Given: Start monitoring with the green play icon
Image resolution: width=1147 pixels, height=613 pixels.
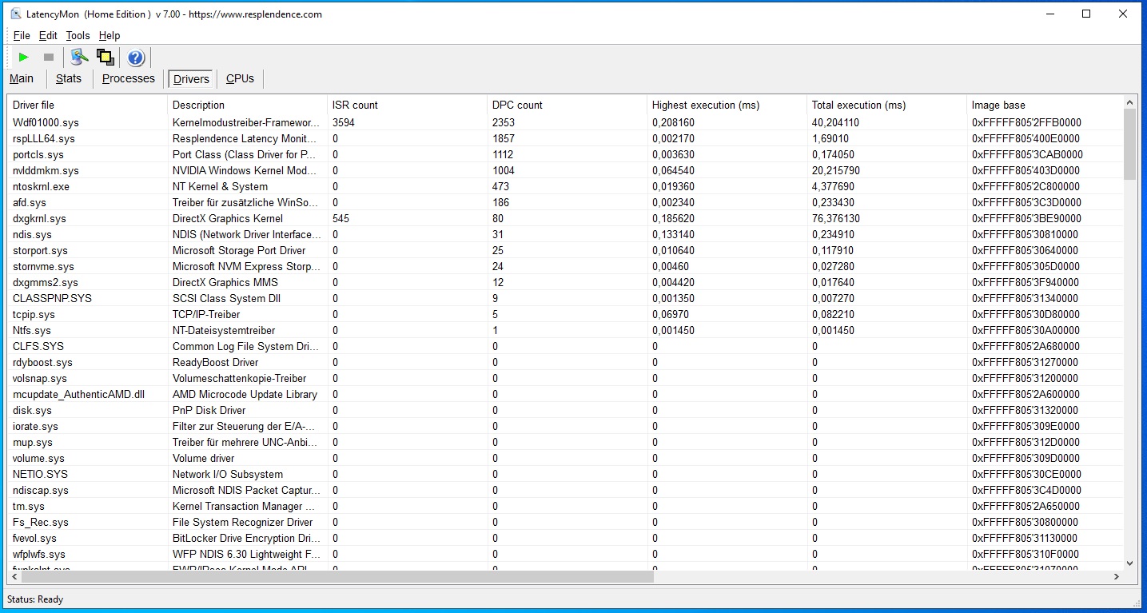Looking at the screenshot, I should (x=24, y=58).
